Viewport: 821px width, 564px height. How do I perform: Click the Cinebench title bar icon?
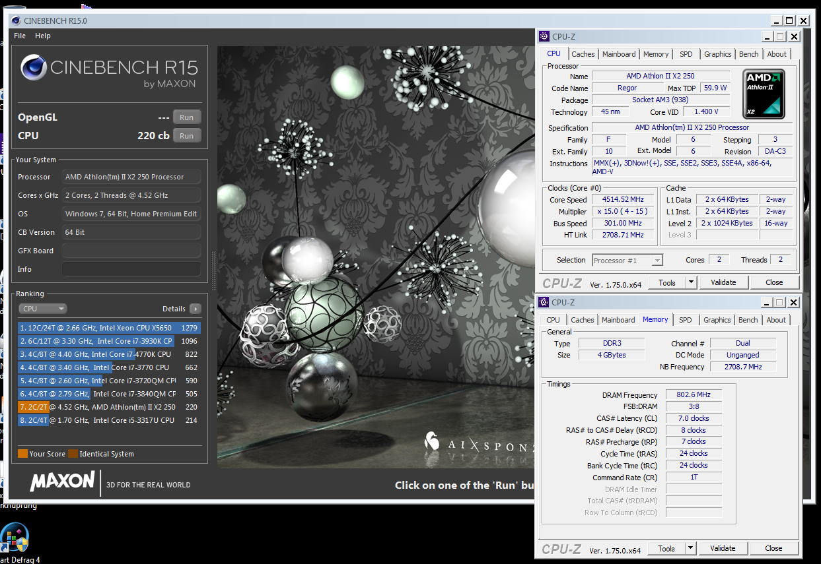click(x=17, y=21)
